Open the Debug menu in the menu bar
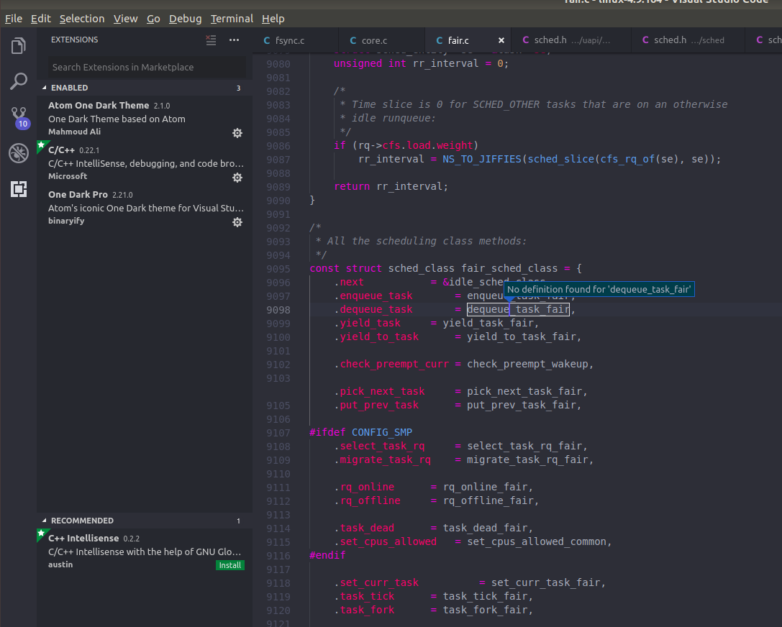The width and height of the screenshot is (782, 627). [x=185, y=18]
